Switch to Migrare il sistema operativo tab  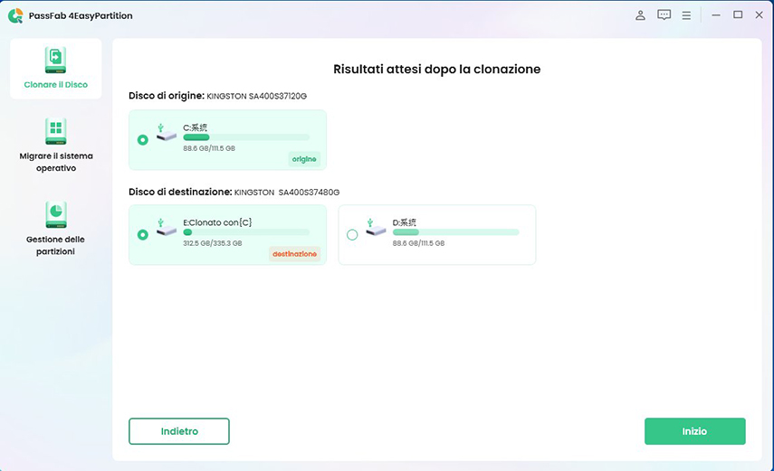pyautogui.click(x=56, y=162)
